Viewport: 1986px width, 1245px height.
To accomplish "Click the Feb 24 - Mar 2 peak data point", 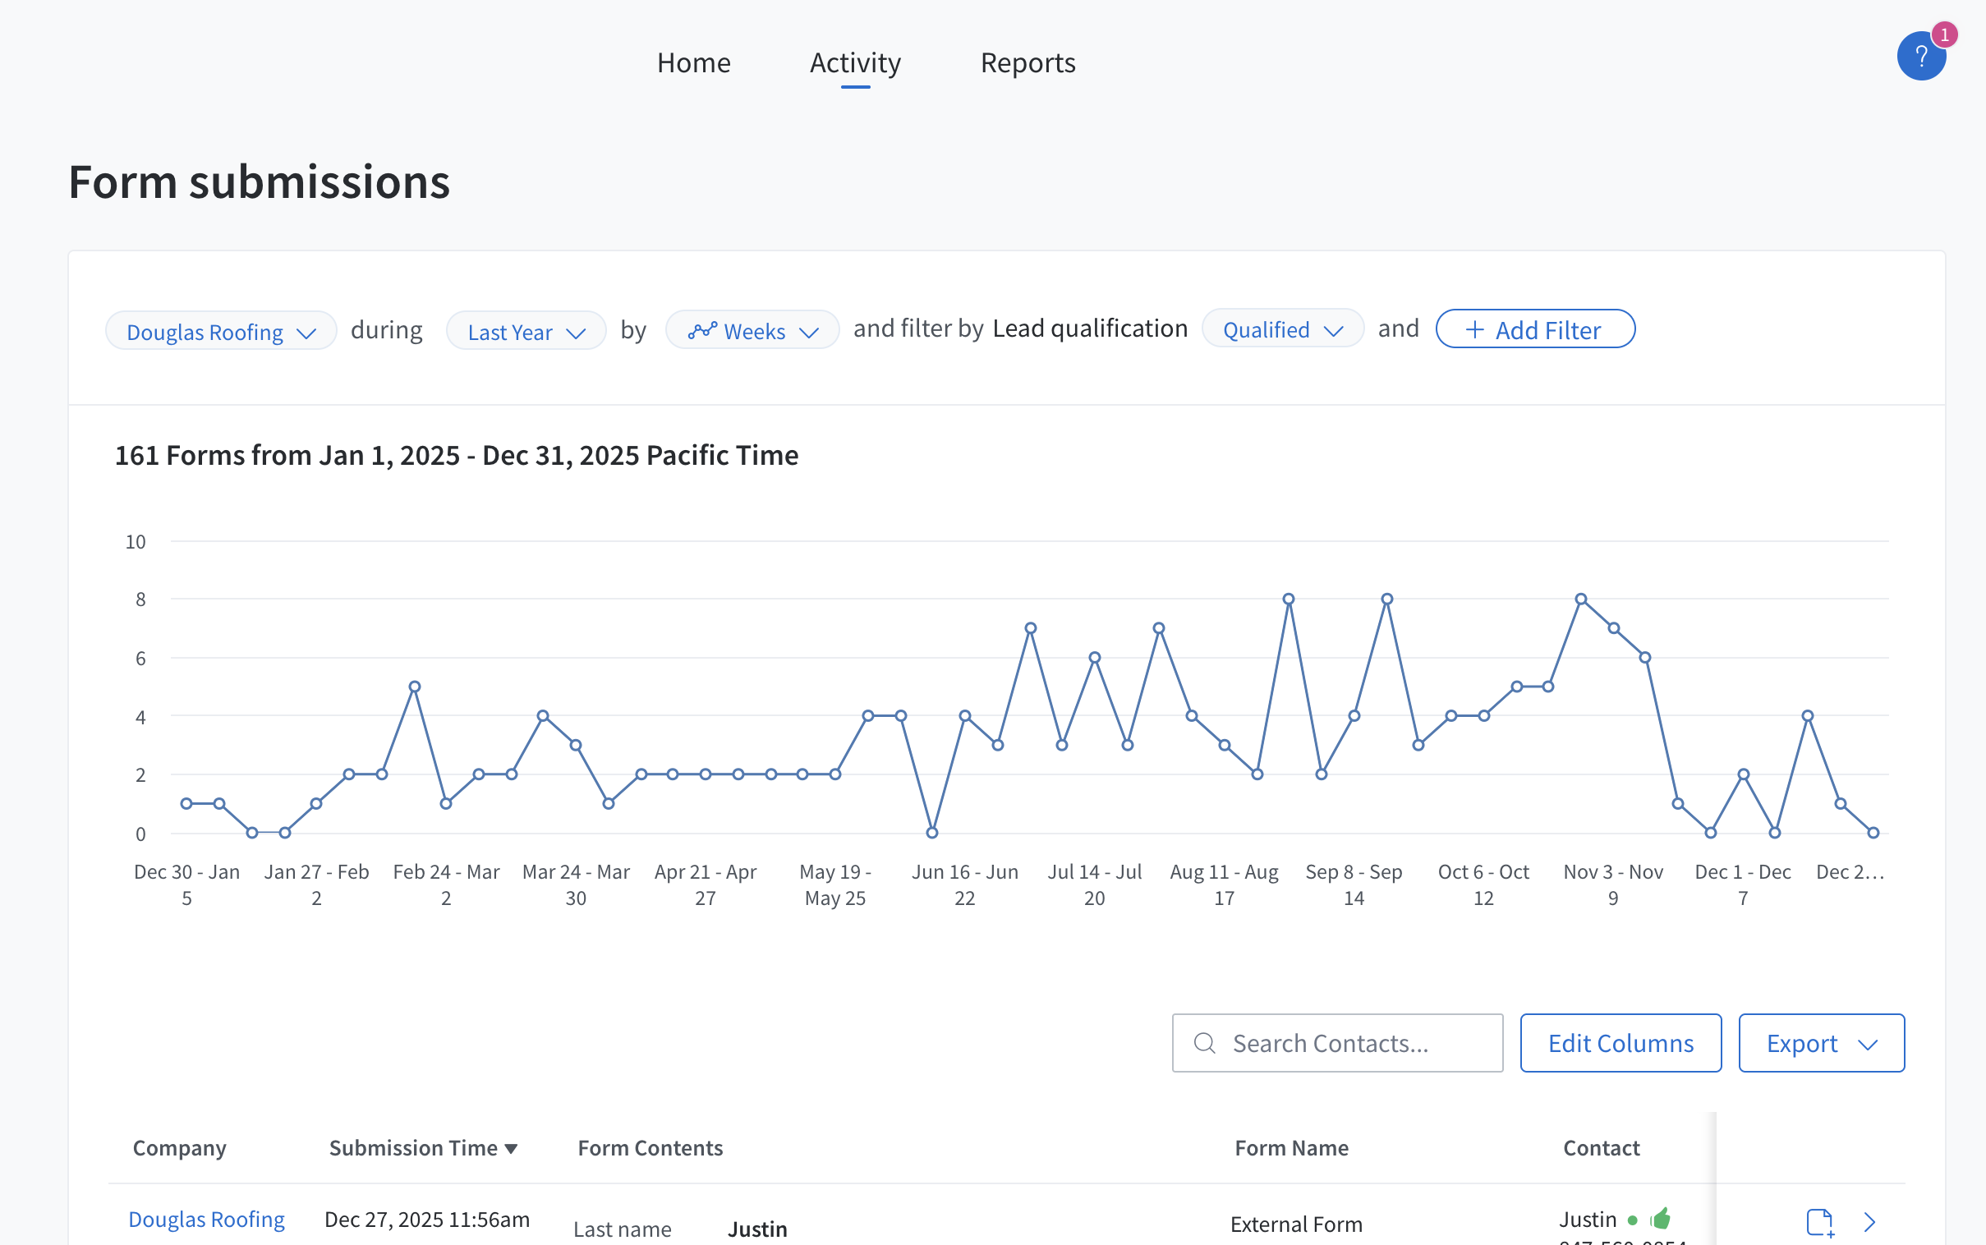I will 415,687.
